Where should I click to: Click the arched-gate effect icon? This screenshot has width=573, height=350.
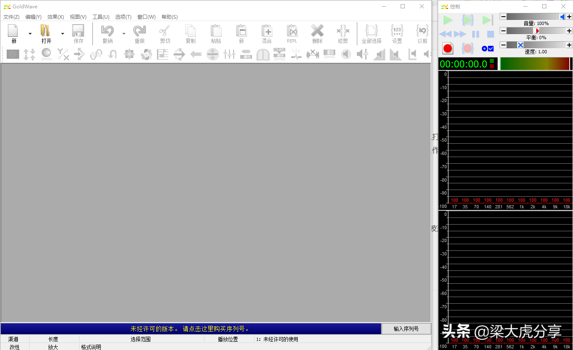click(x=263, y=54)
